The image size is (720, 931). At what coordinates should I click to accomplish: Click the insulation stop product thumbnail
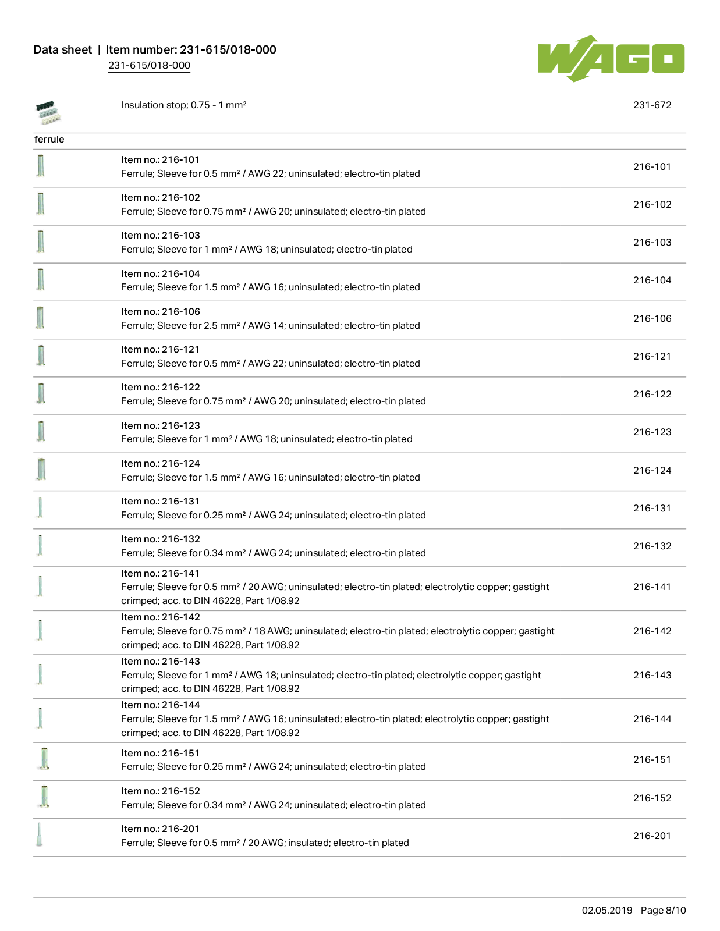tap(48, 112)
